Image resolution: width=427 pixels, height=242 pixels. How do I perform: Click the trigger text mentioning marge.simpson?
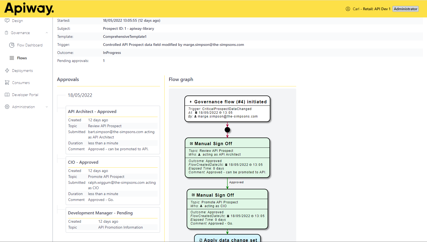click(173, 45)
